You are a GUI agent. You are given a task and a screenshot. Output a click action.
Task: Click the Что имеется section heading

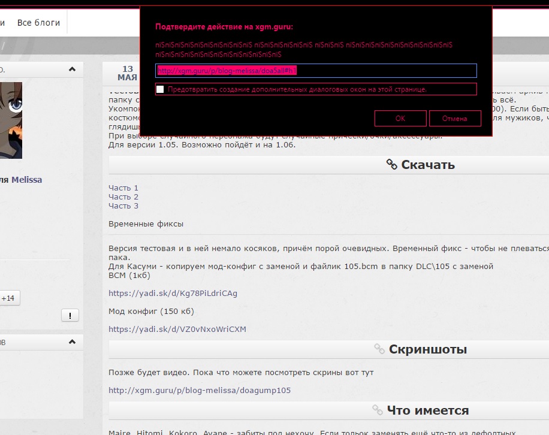click(x=428, y=410)
